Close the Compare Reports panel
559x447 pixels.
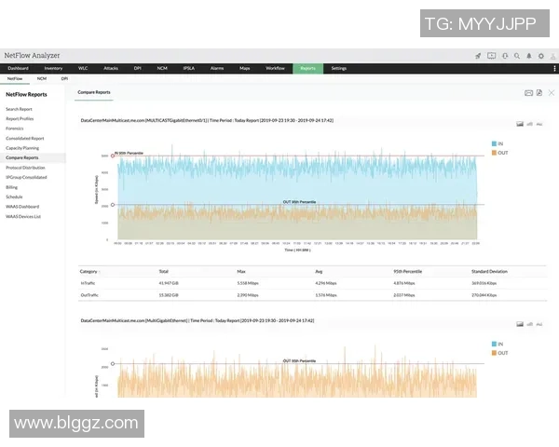click(x=551, y=93)
